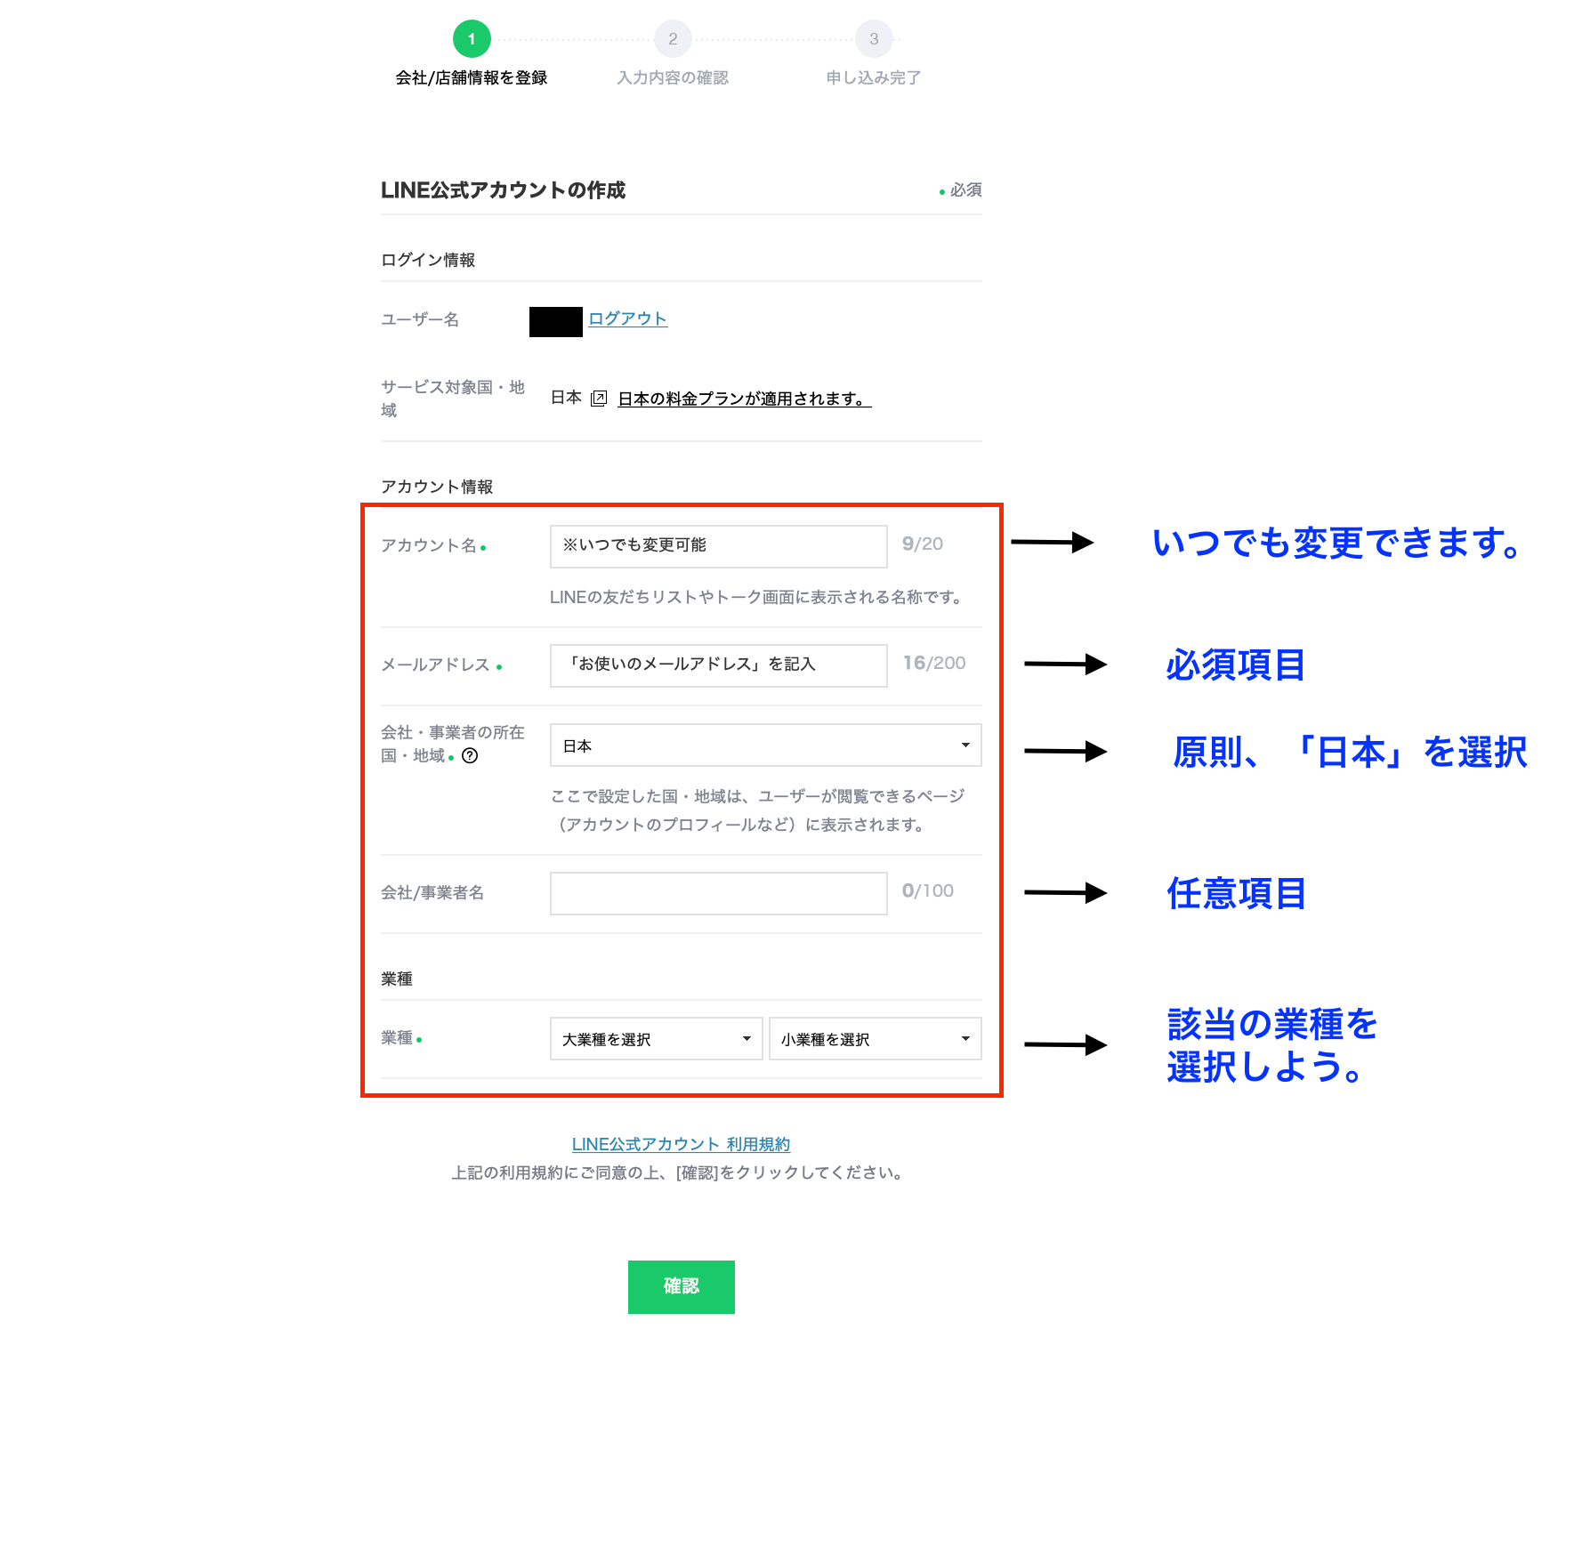Click the step 2 circle 入力内容の確認
Screen dimensions: 1582x1555
[673, 39]
